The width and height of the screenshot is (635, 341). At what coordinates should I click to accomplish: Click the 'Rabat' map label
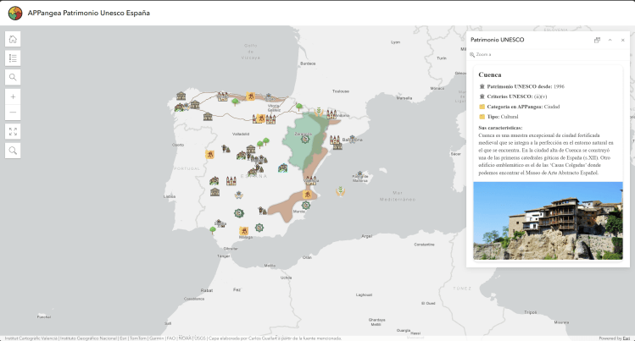207,290
